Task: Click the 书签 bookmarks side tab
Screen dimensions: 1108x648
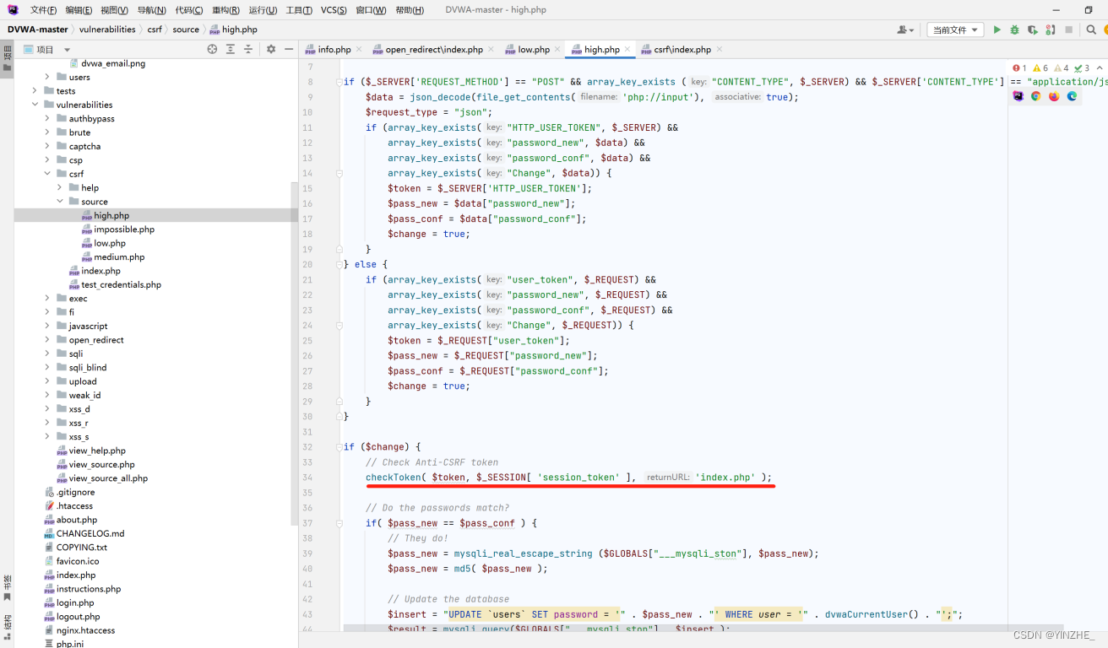Action: (7, 586)
